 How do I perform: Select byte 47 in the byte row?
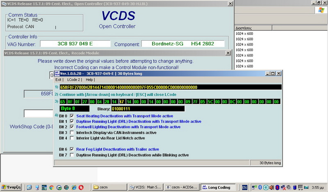(121, 102)
